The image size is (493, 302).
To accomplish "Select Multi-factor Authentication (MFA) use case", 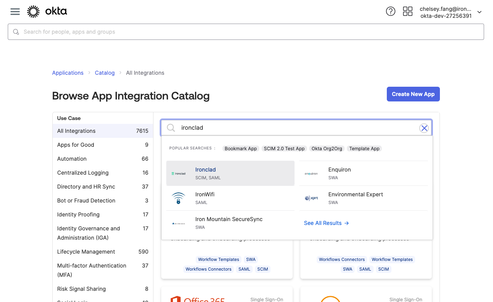I will (x=103, y=270).
